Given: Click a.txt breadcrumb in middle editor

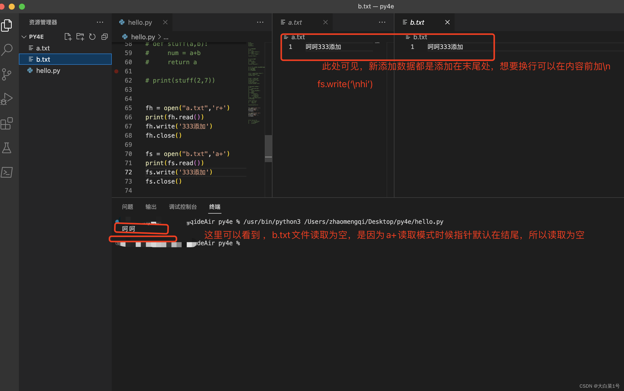Looking at the screenshot, I should pyautogui.click(x=298, y=37).
